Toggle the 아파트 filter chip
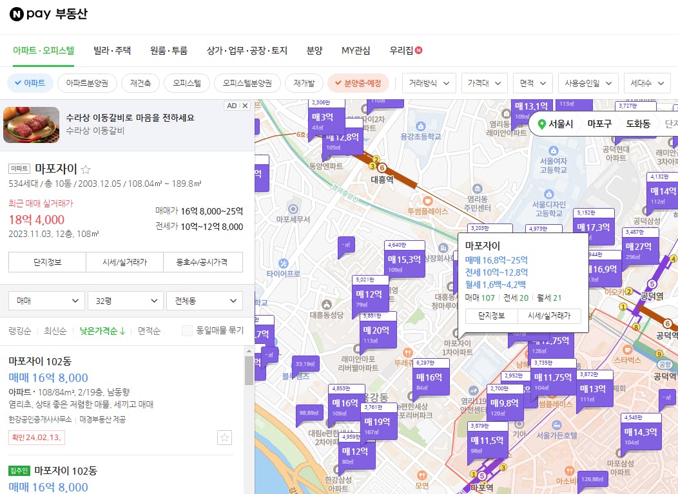The height and width of the screenshot is (494, 678). pos(30,83)
